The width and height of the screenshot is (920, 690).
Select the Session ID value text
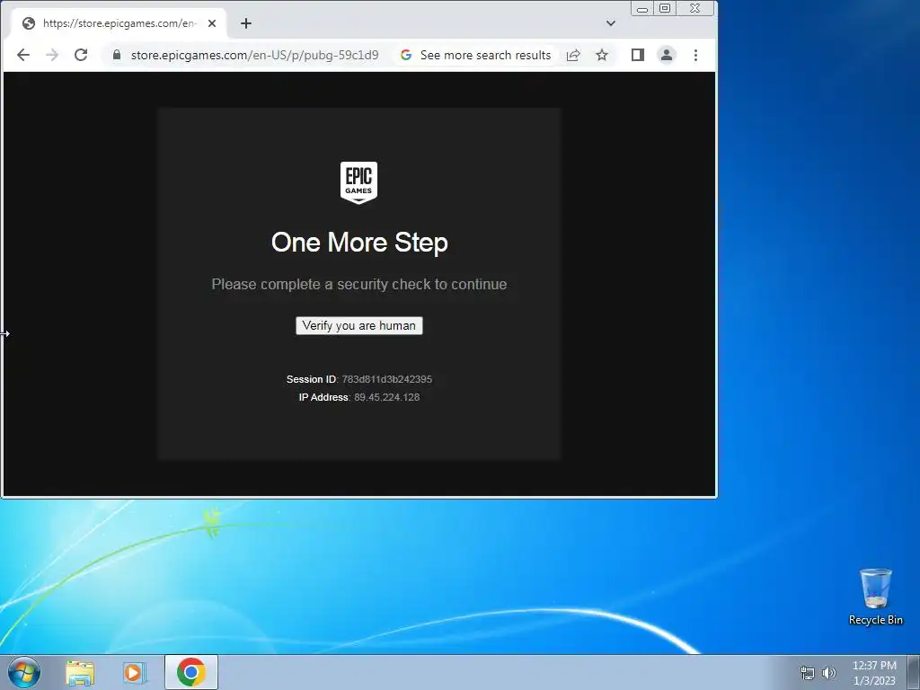pyautogui.click(x=387, y=380)
